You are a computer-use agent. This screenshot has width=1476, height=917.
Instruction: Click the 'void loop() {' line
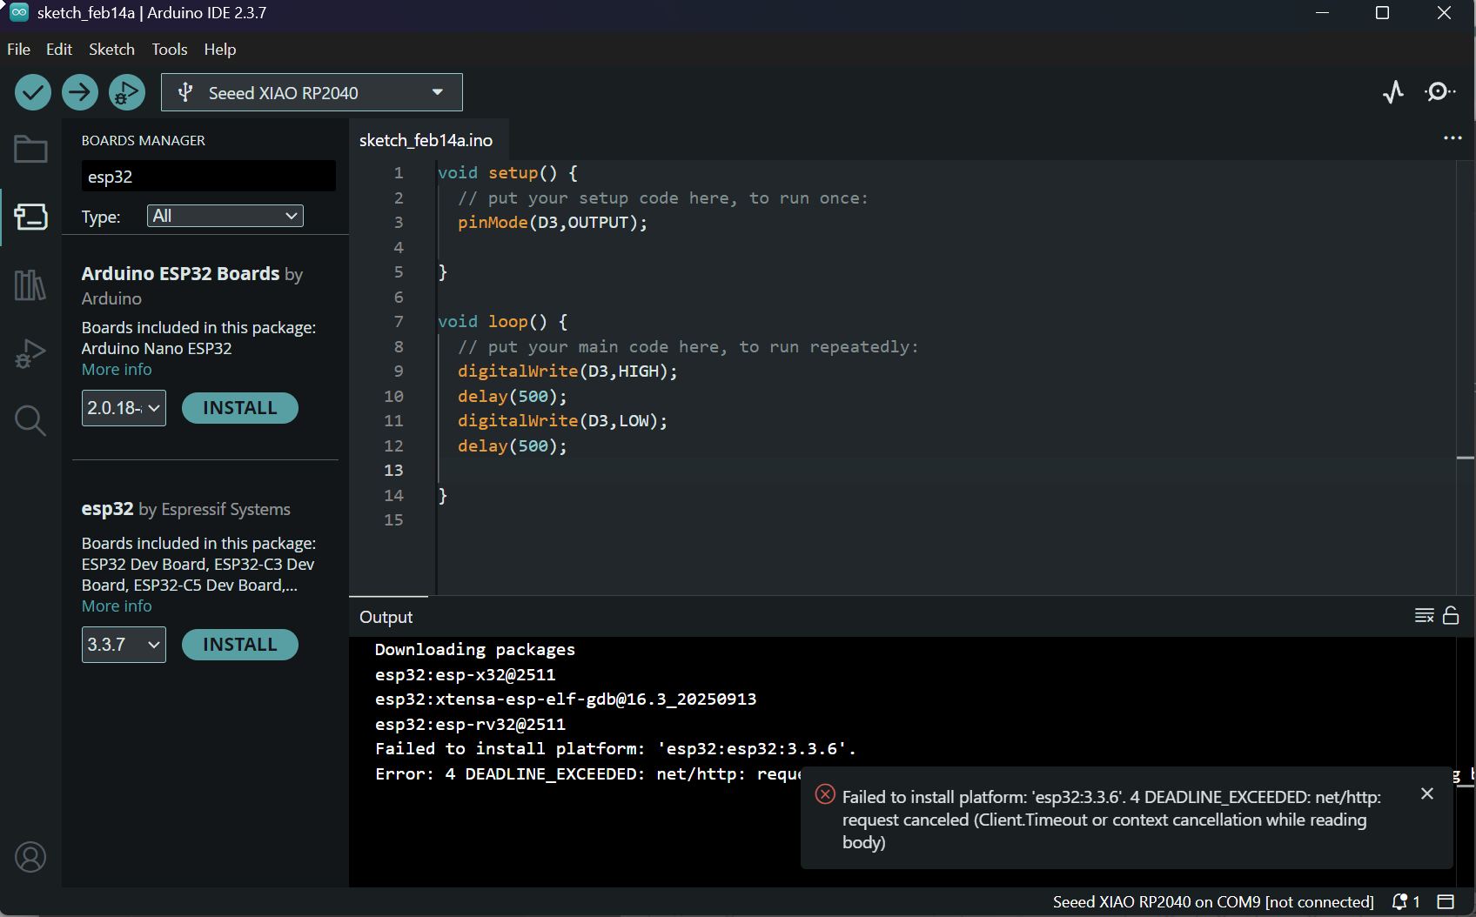coord(502,322)
